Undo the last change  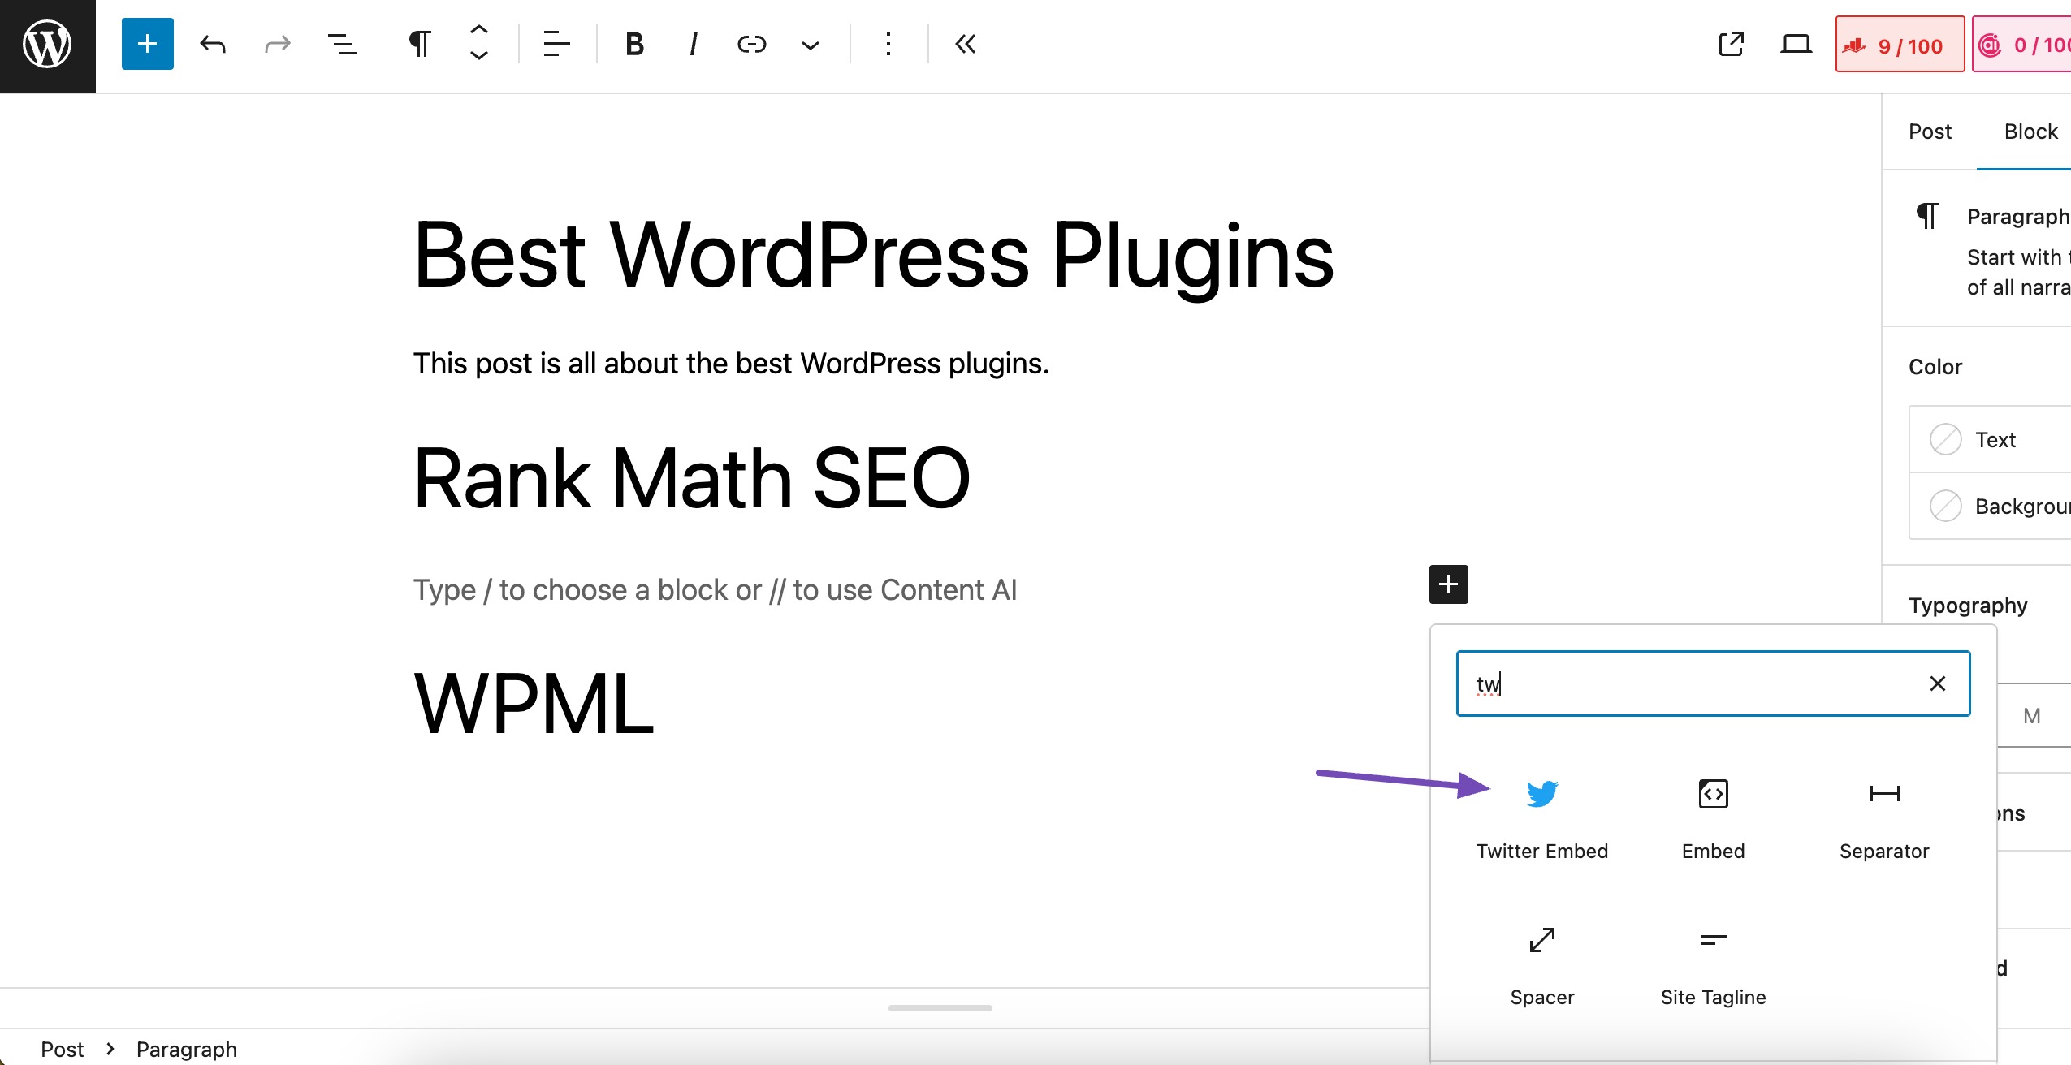pyautogui.click(x=212, y=44)
